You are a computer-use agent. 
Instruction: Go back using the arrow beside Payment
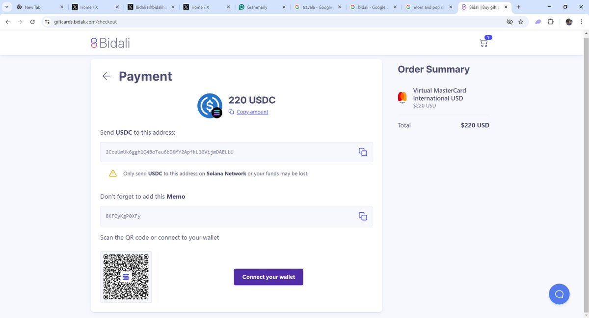point(106,76)
